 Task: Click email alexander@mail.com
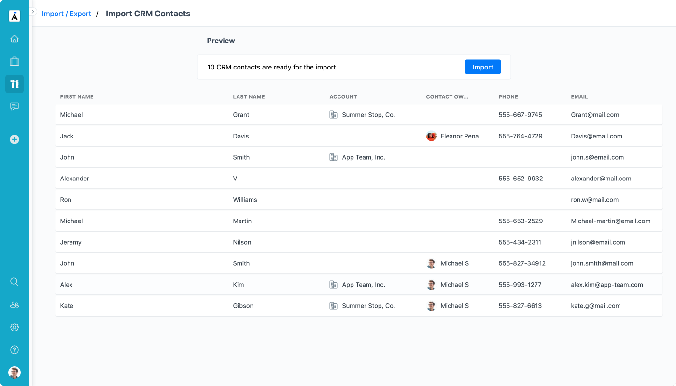601,179
